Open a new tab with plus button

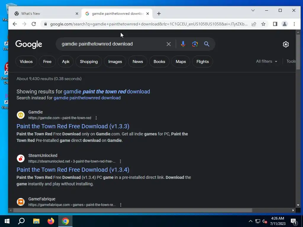click(159, 14)
